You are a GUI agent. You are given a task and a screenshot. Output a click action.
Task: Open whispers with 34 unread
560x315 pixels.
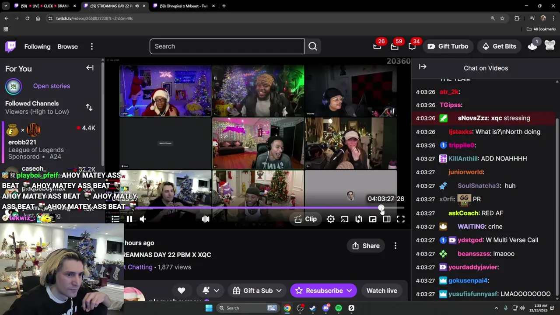(412, 46)
